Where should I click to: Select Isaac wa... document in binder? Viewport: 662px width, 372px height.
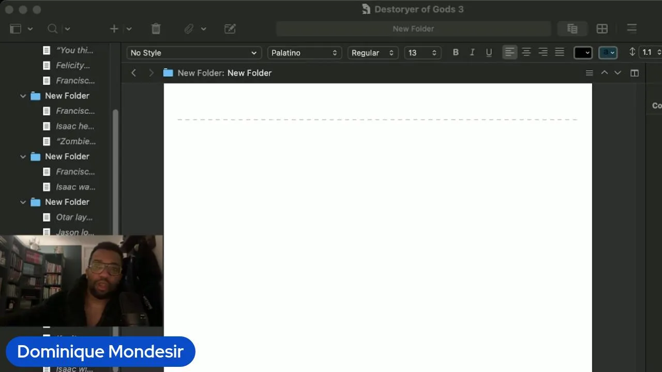point(76,187)
